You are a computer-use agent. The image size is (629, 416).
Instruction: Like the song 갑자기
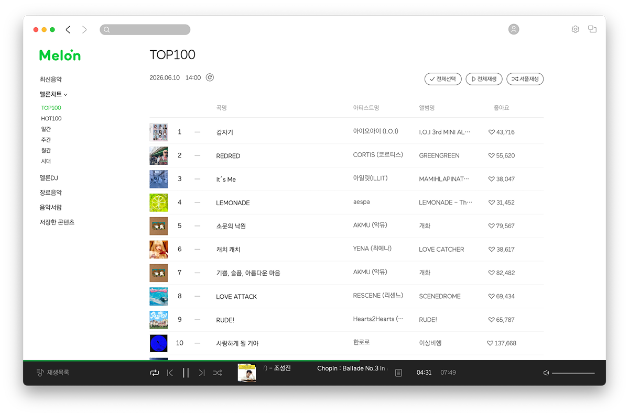point(492,132)
